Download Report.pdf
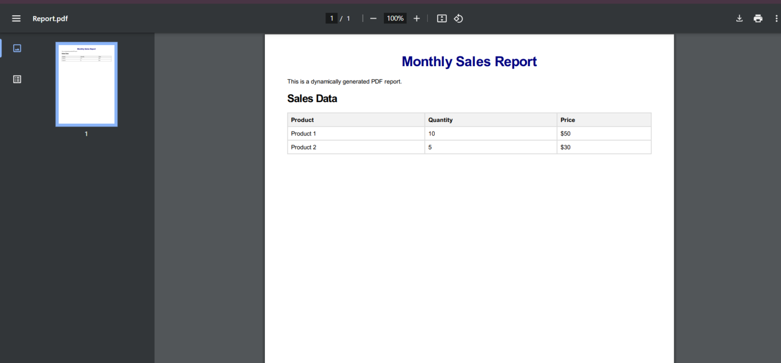The width and height of the screenshot is (781, 363). coord(739,18)
